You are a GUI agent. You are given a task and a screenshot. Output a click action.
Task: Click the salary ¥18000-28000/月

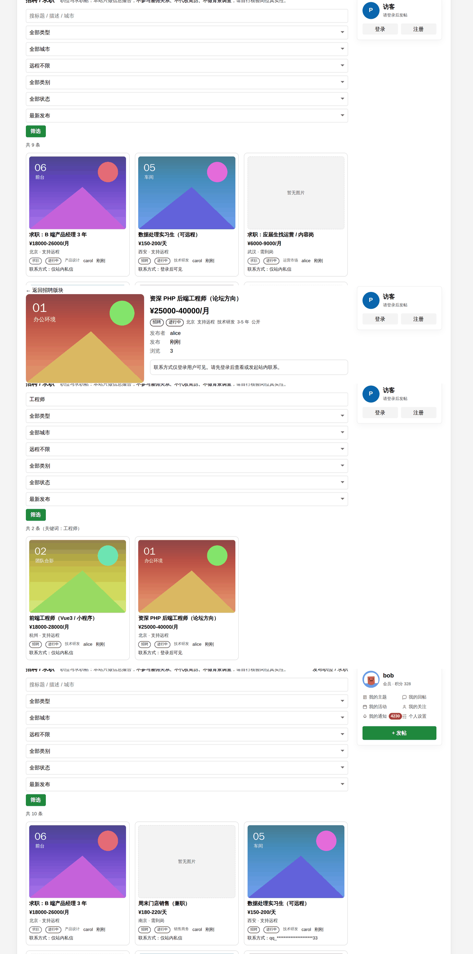click(49, 627)
